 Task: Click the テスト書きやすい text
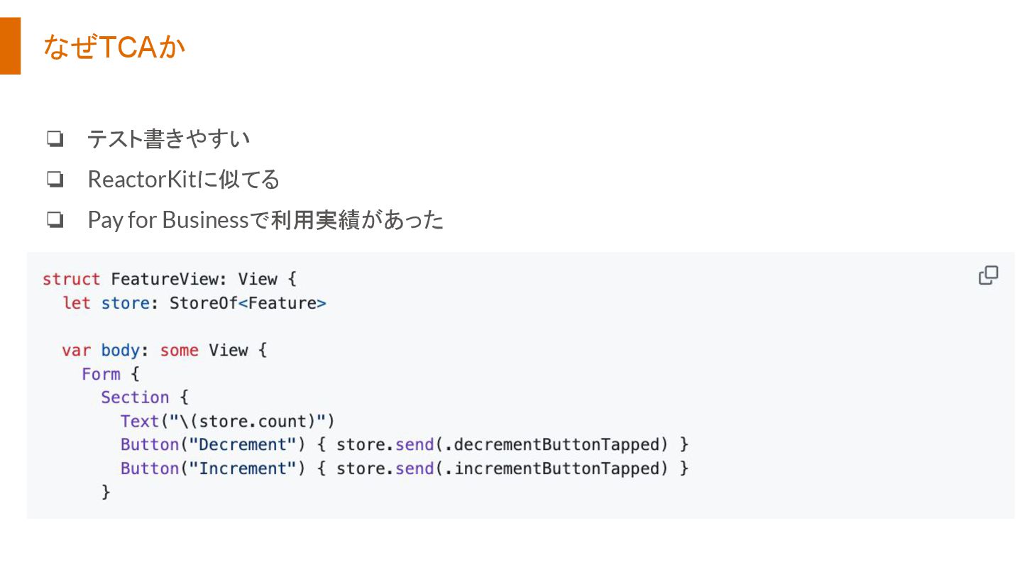[x=169, y=139]
